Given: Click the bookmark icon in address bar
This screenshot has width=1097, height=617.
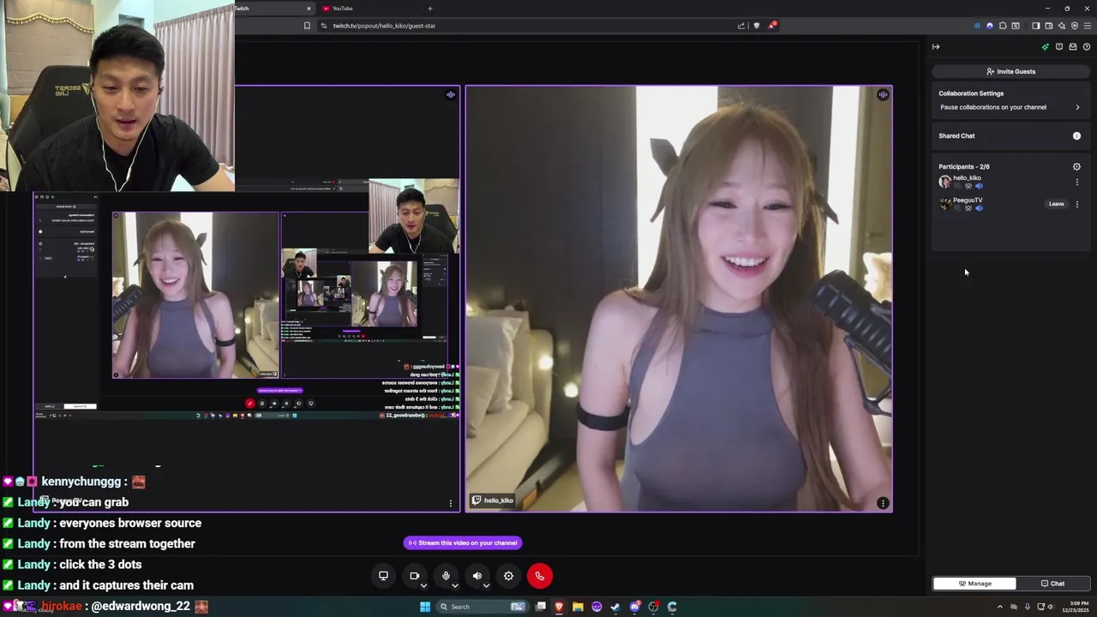Looking at the screenshot, I should 307,26.
